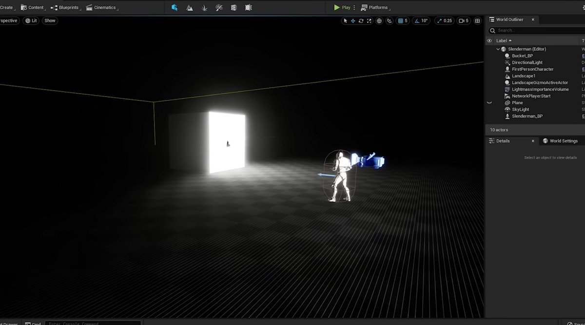Select Plane actor in outliner

point(517,103)
